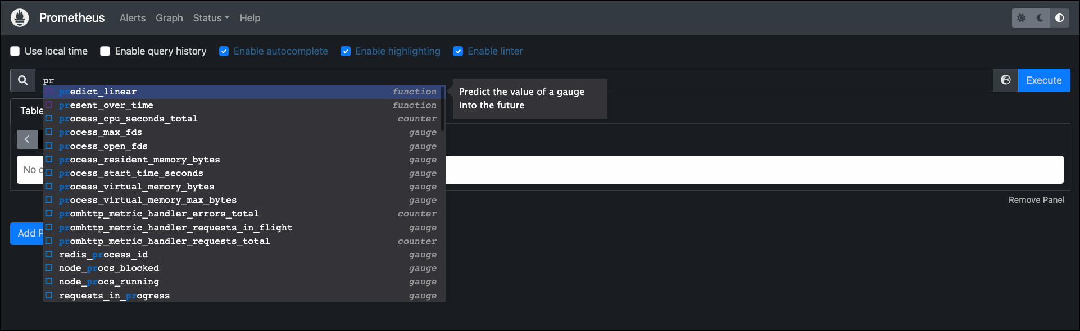Click Remove Panel link

click(1036, 200)
